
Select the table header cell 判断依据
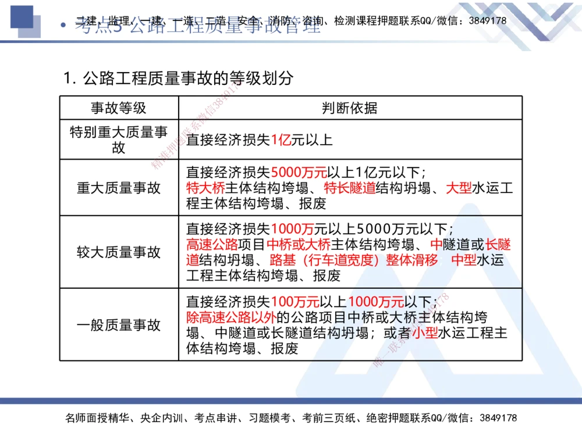[x=349, y=107]
